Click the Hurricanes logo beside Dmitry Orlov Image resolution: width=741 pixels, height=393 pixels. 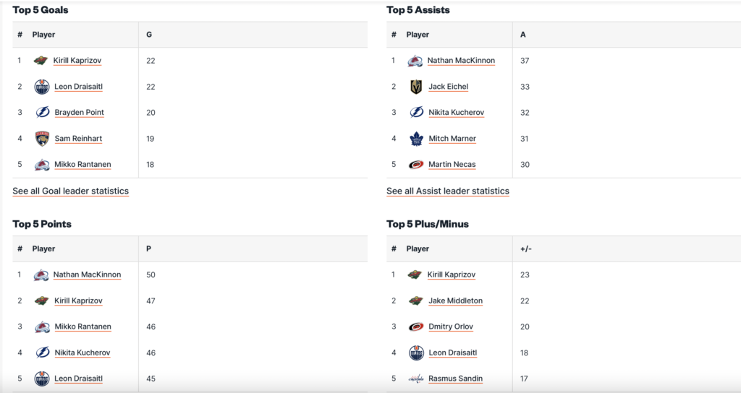tap(416, 327)
